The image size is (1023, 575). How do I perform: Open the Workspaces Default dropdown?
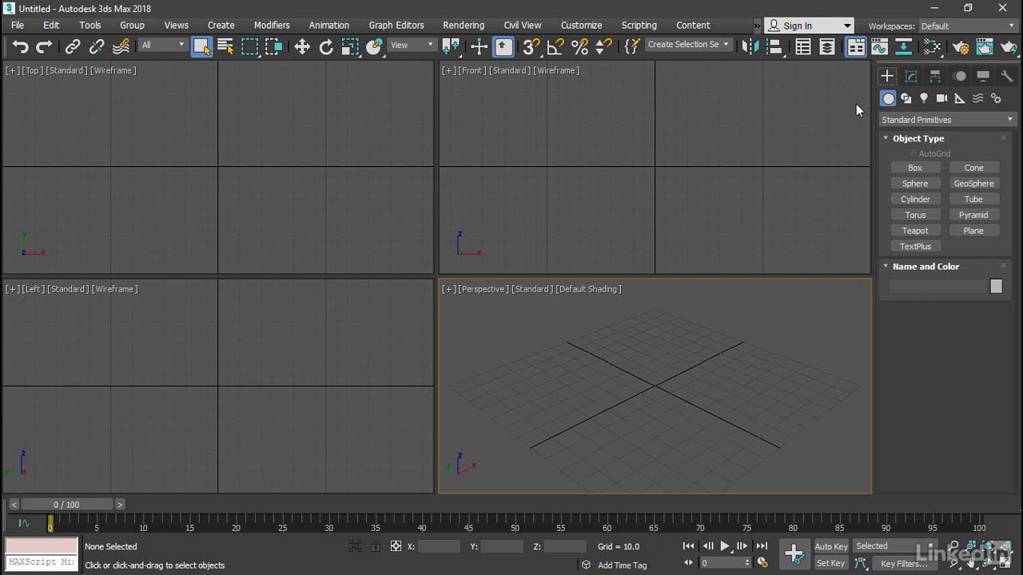pos(967,26)
